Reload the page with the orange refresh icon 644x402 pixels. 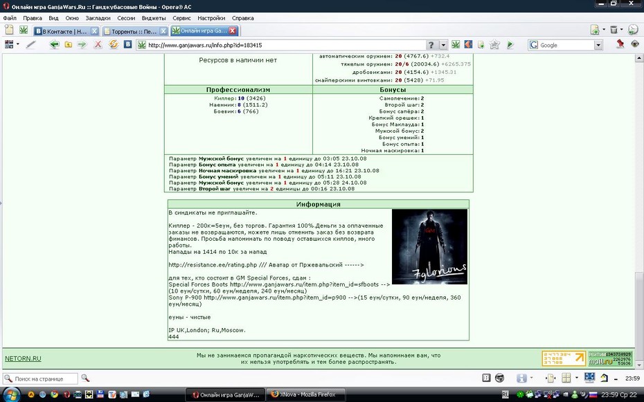[113, 44]
